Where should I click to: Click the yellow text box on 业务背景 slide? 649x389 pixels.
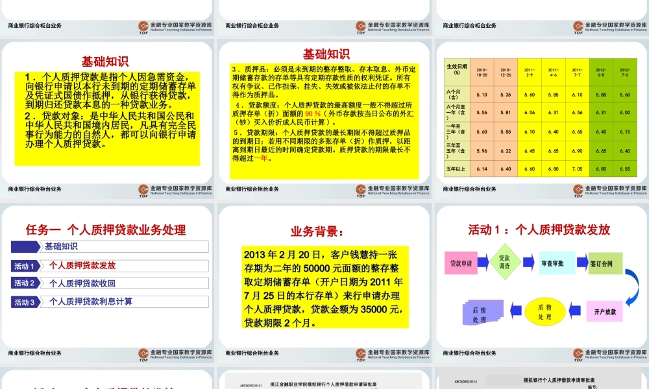[x=324, y=289]
